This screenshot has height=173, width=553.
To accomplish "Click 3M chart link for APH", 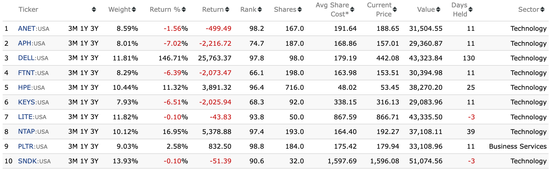I will point(73,43).
